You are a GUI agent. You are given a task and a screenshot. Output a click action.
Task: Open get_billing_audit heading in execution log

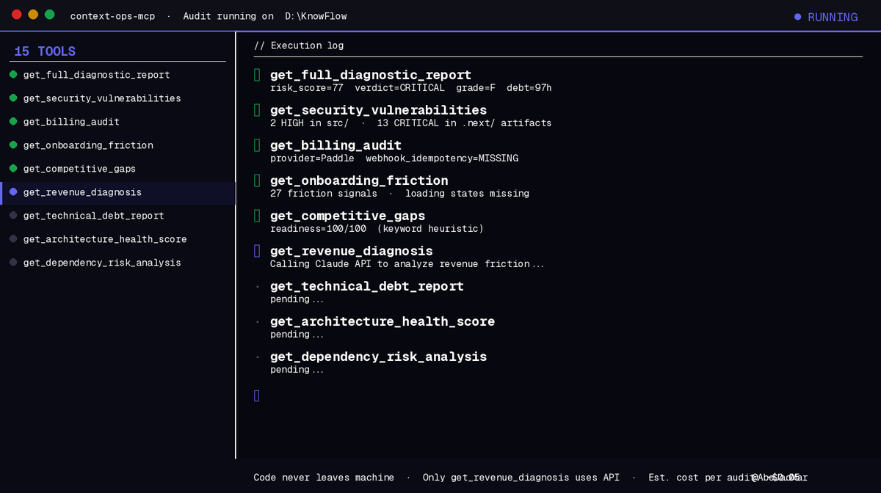[x=336, y=145]
